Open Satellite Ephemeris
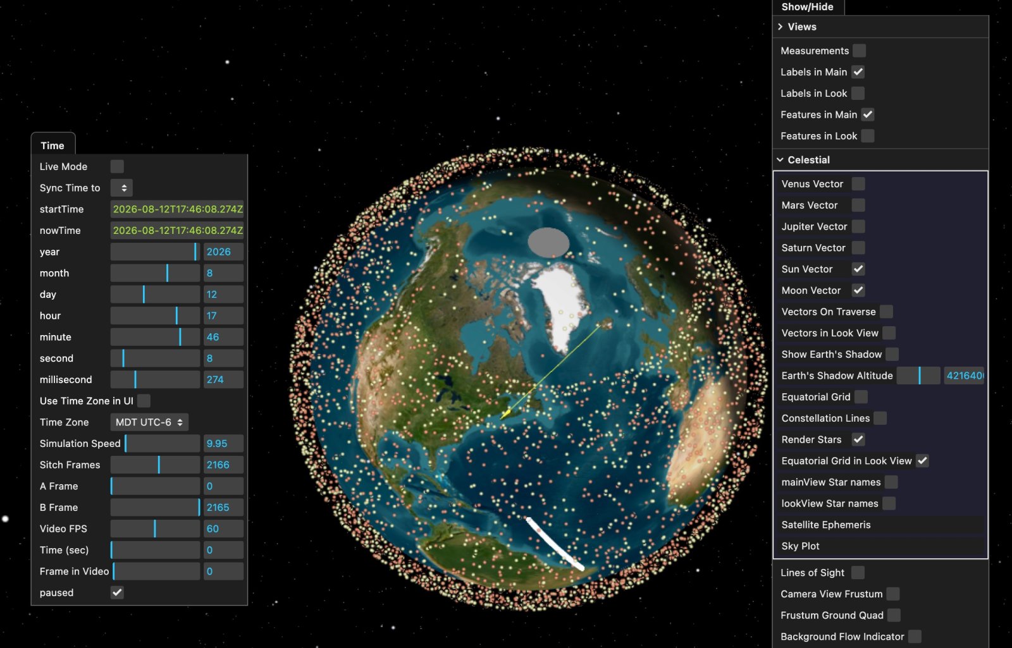Image resolution: width=1012 pixels, height=648 pixels. pyautogui.click(x=825, y=525)
